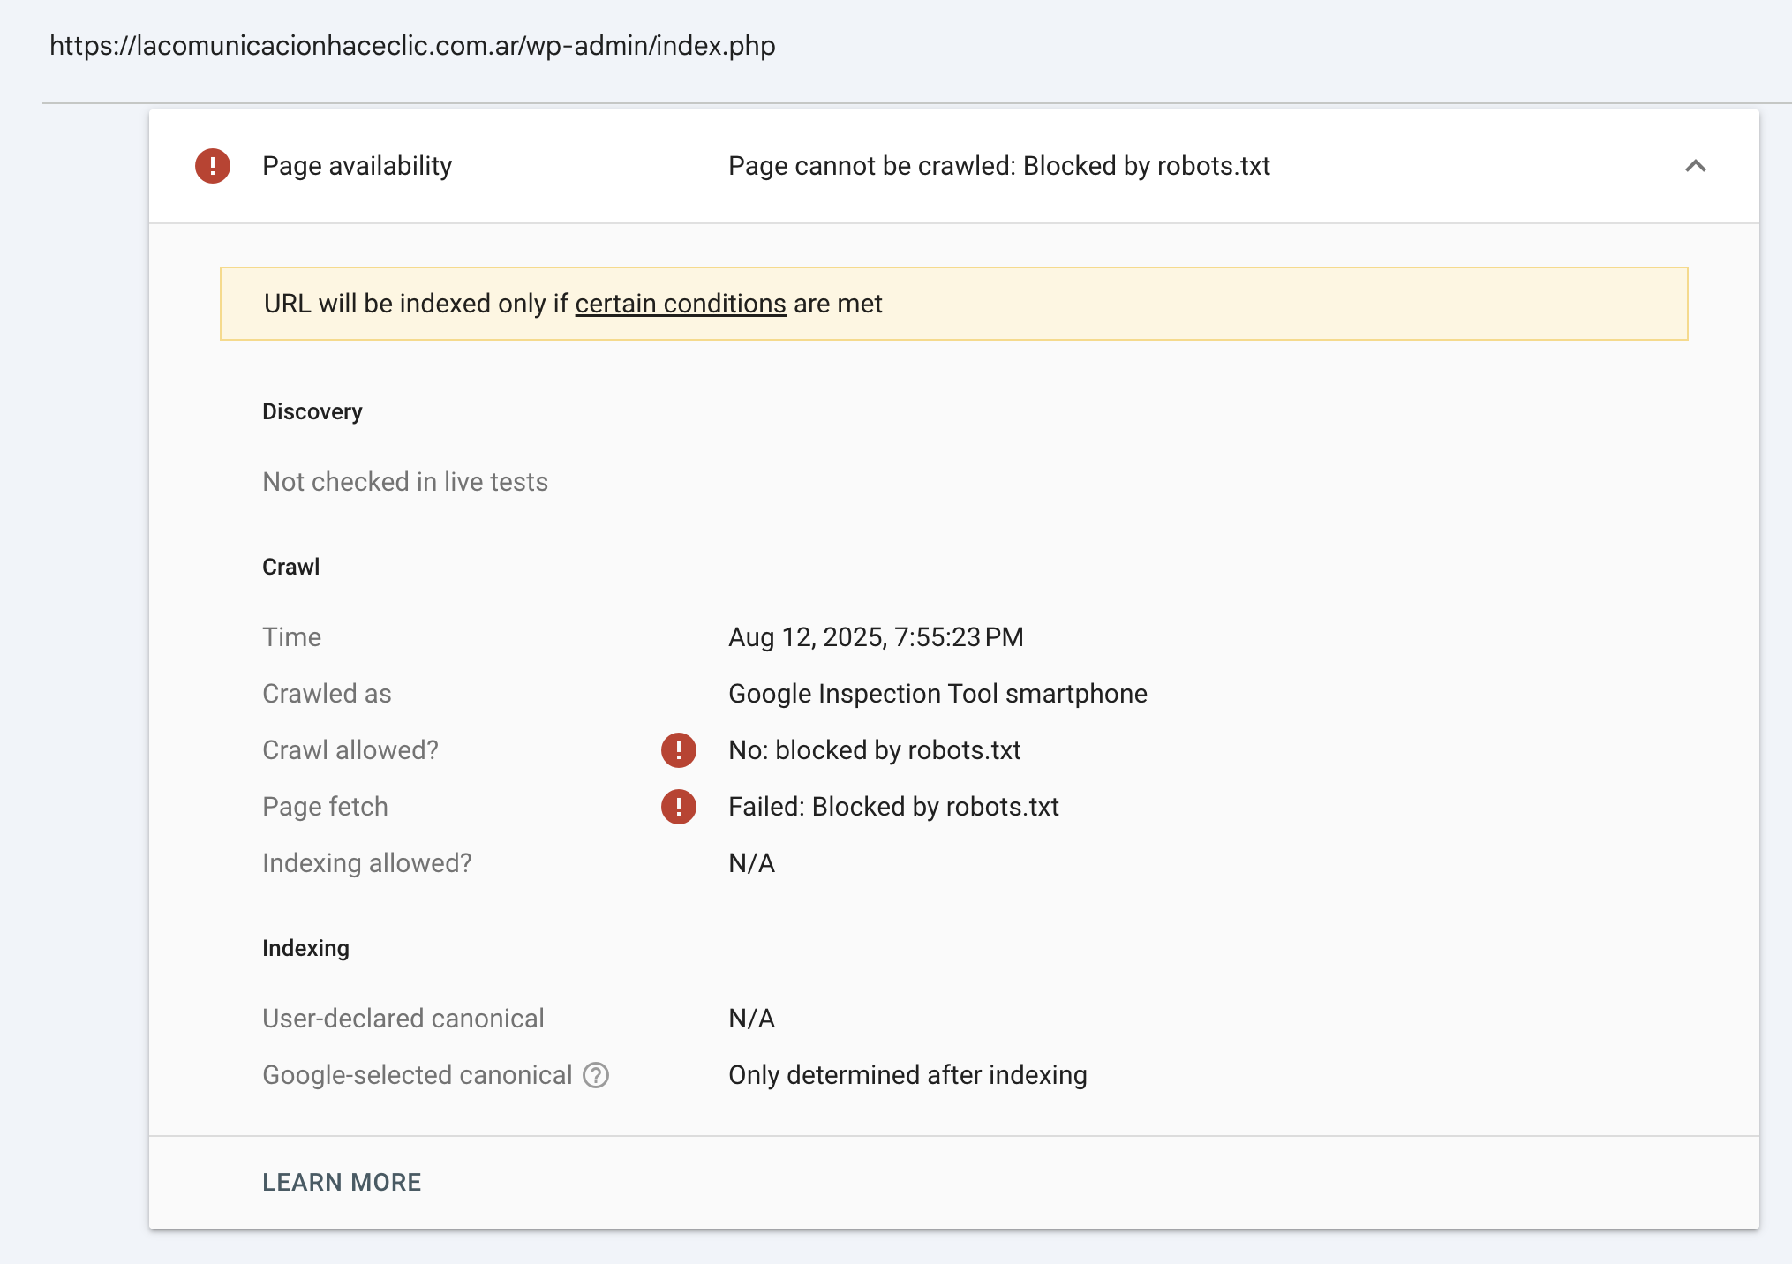Screen dimensions: 1792x1264
Task: Click the 'Google-selected canonical' label
Action: click(x=418, y=1075)
